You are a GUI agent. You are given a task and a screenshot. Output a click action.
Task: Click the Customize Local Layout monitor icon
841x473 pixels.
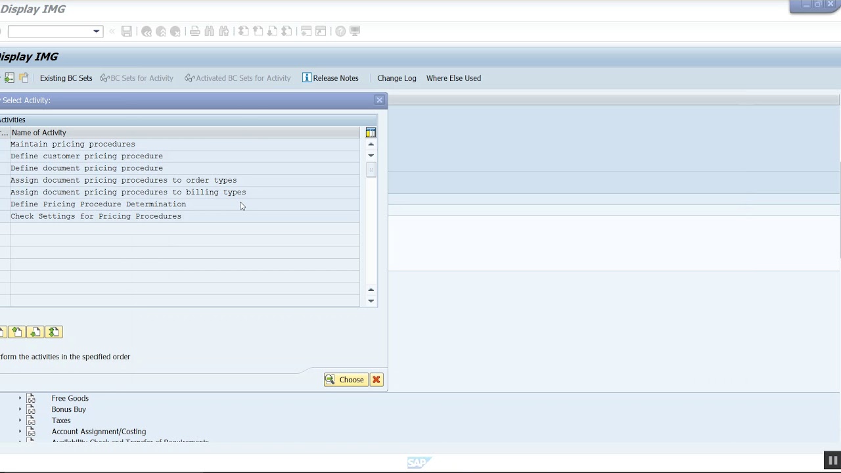[x=355, y=32]
